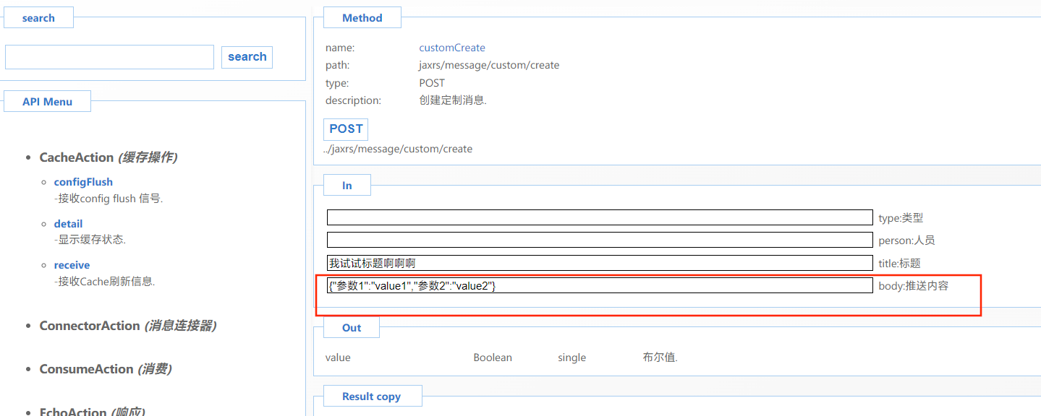Select the customCreate method name
This screenshot has height=416, width=1041.
coord(452,48)
